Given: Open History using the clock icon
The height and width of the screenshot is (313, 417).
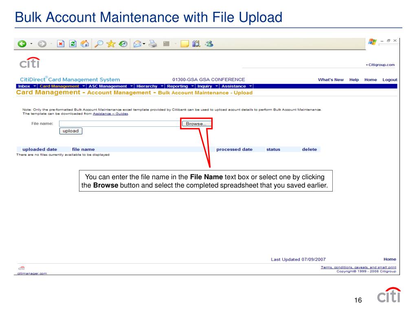Looking at the screenshot, I should pos(123,44).
